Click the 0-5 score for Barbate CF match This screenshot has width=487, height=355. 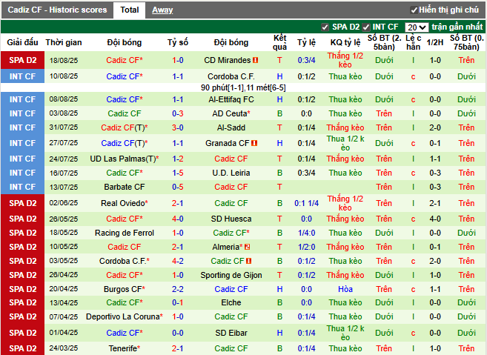[178, 187]
